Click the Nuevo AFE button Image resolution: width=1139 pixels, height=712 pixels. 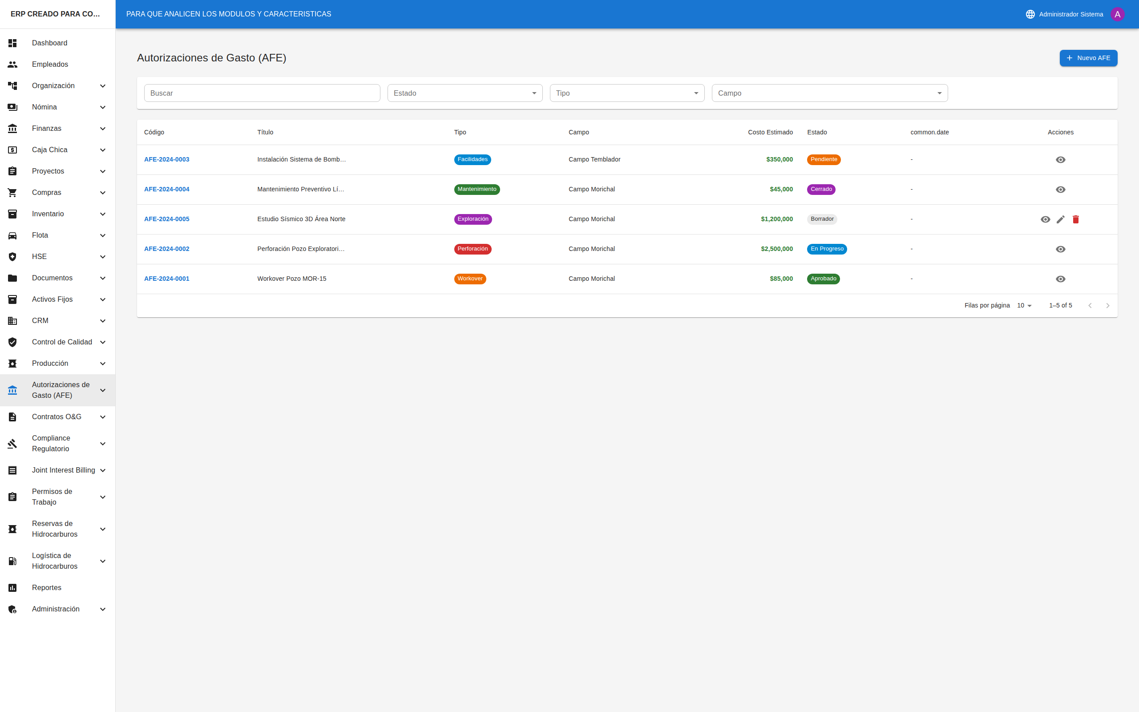coord(1088,58)
